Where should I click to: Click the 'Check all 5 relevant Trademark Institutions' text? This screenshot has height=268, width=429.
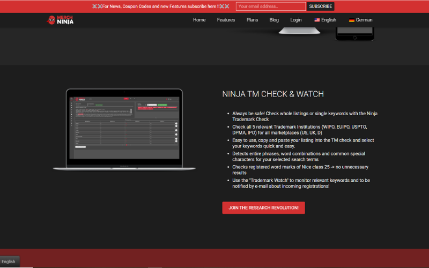(300, 130)
